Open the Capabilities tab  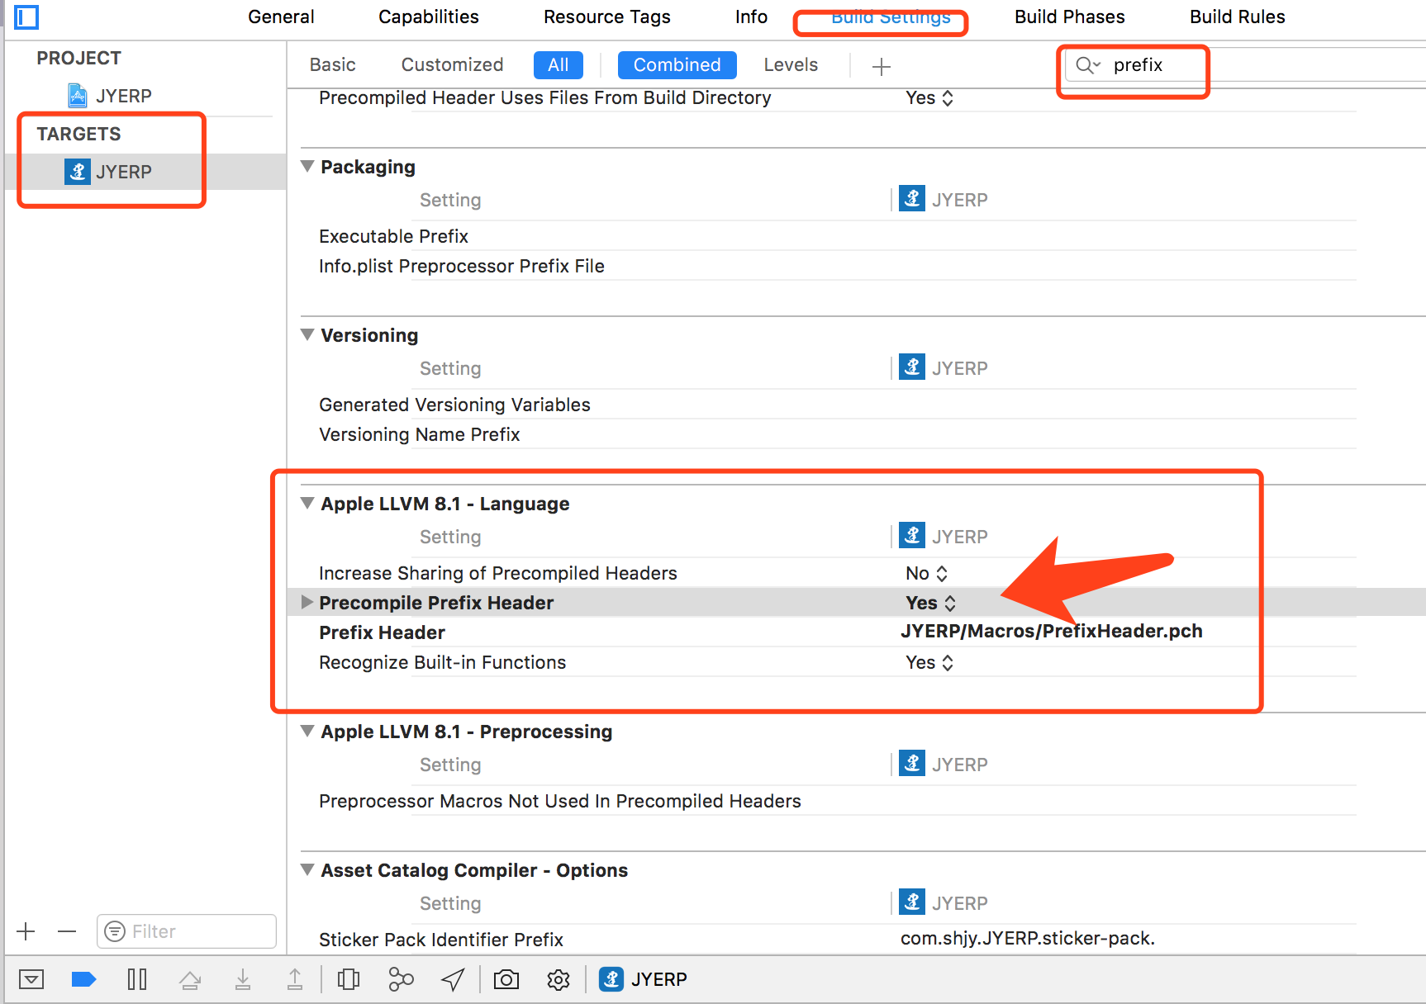[x=429, y=17]
